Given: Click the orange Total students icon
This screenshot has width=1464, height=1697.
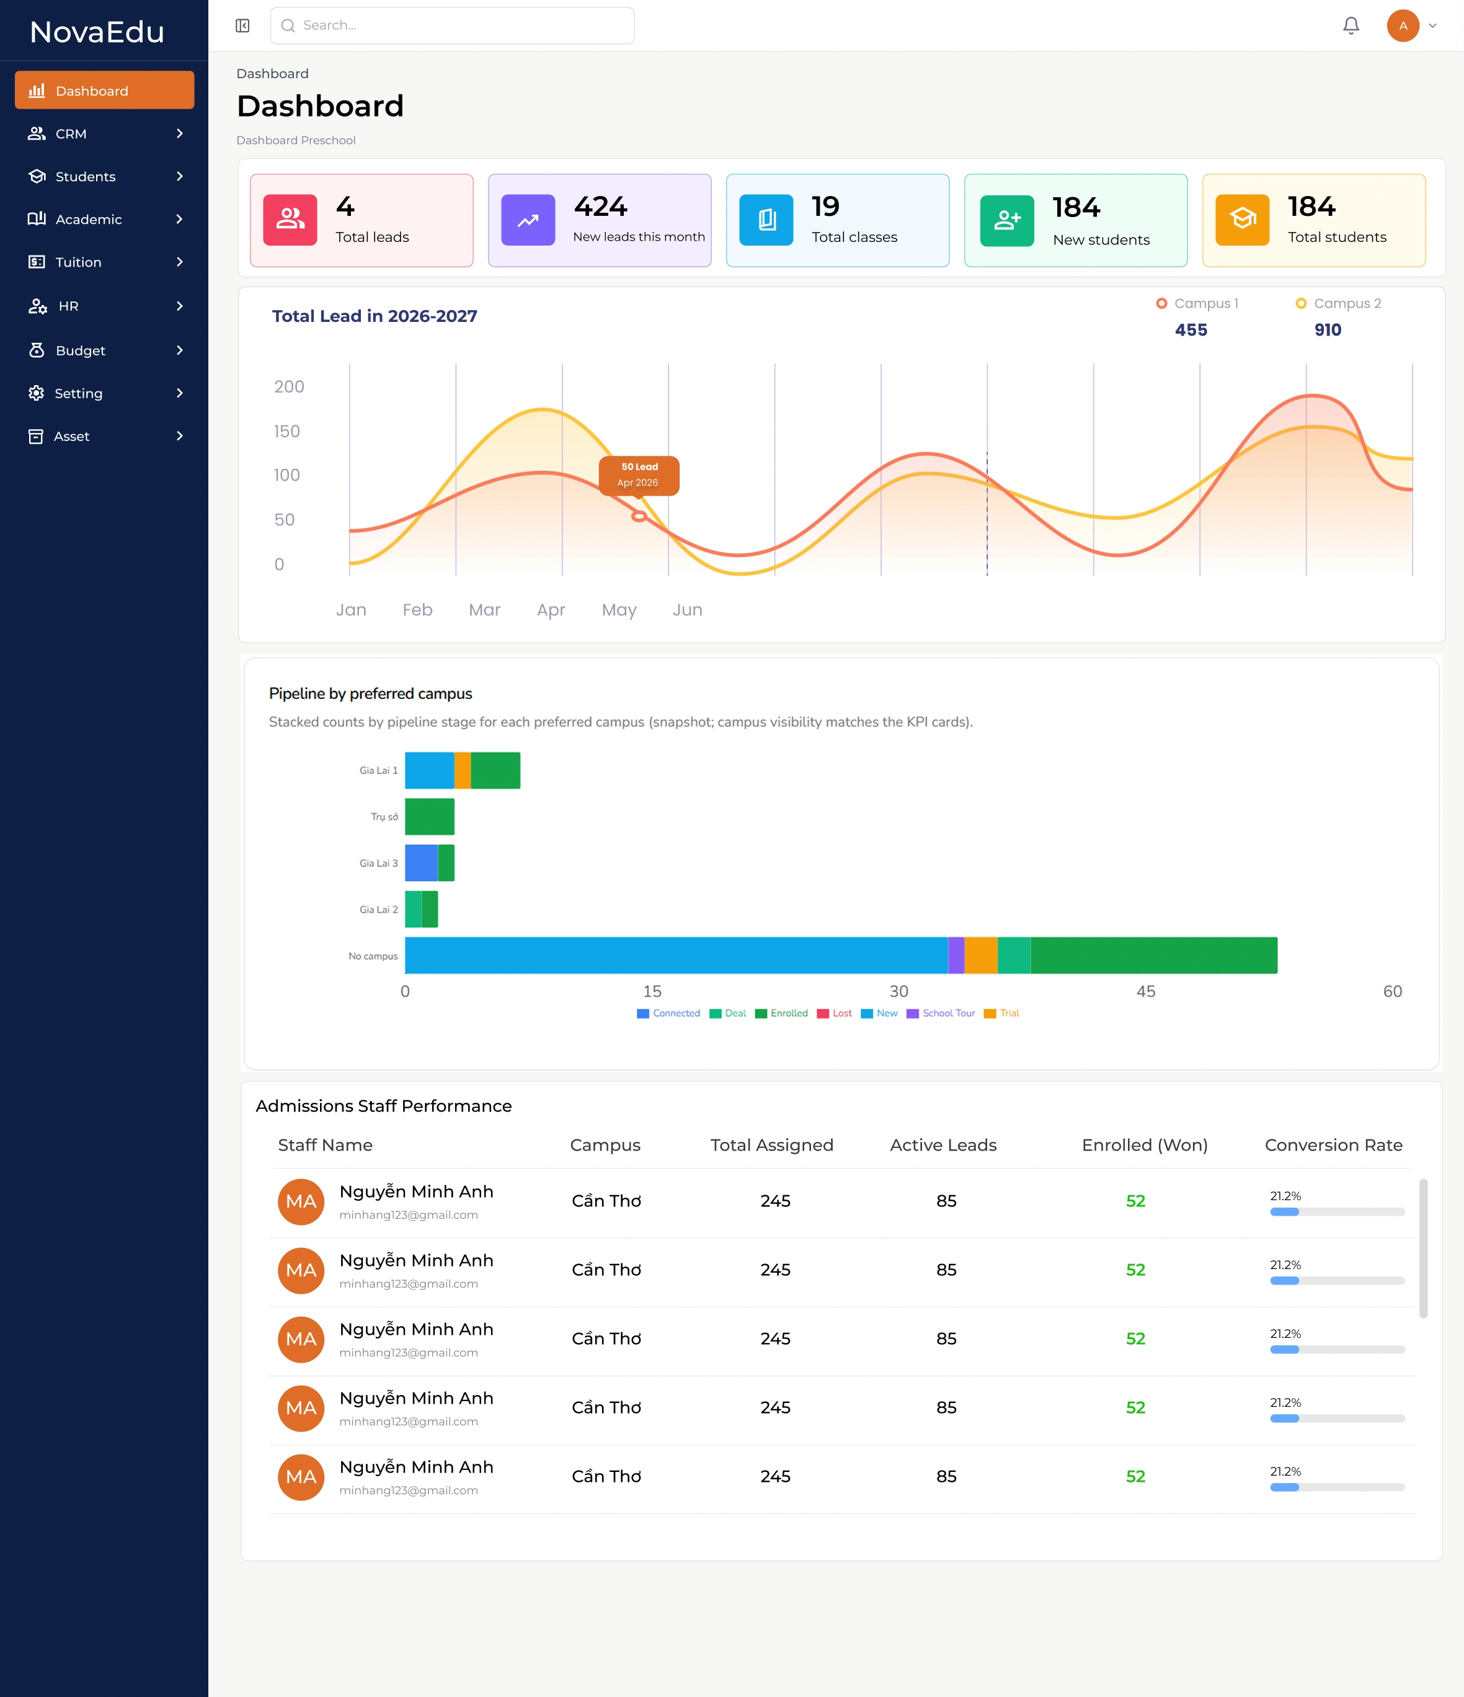Looking at the screenshot, I should 1242,220.
